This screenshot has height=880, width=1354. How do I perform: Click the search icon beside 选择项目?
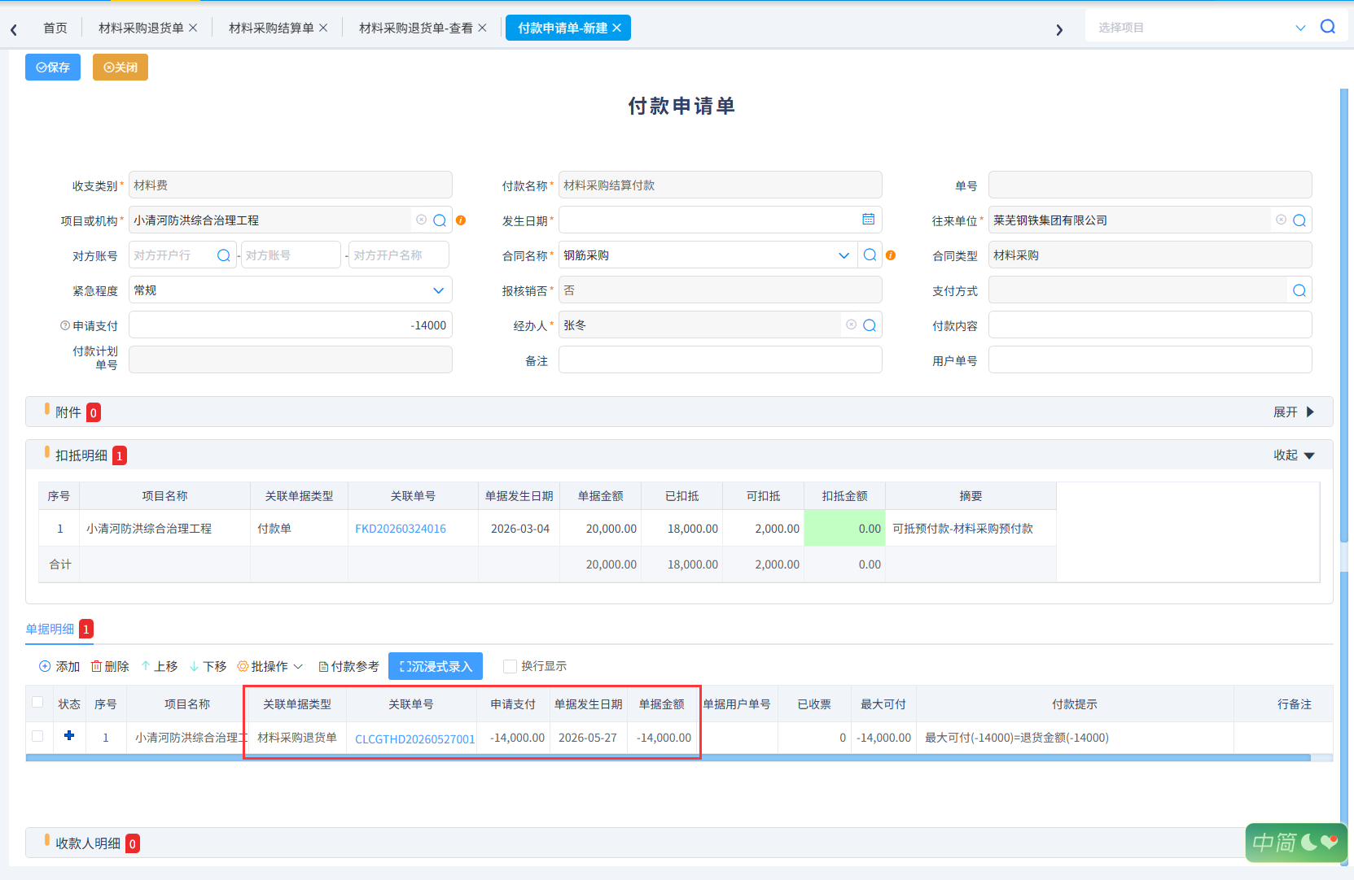tap(1327, 27)
